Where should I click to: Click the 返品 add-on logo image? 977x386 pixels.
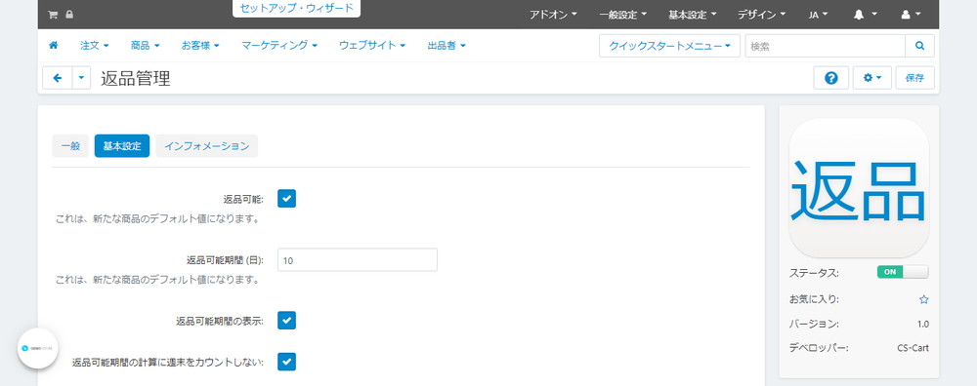click(x=859, y=188)
